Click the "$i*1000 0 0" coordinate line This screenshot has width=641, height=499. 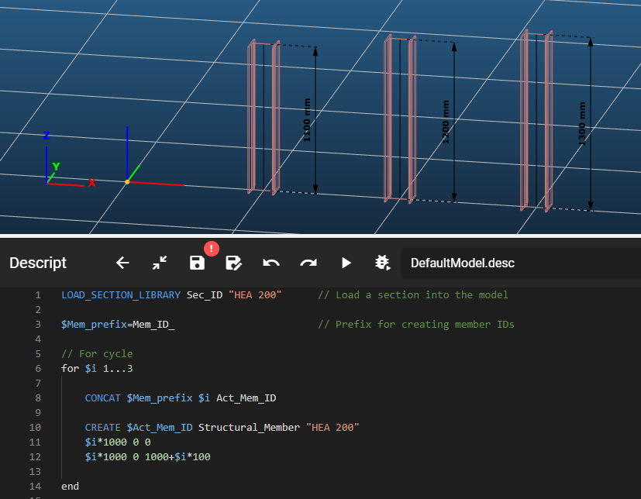(x=118, y=442)
